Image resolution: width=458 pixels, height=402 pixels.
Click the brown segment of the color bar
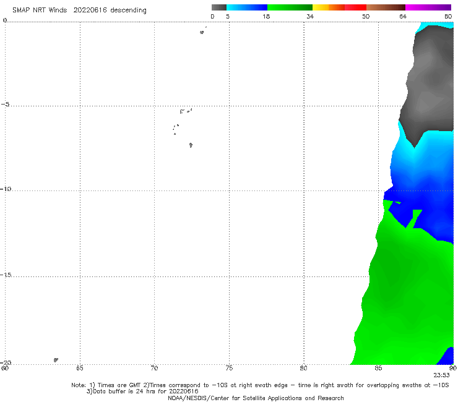(x=386, y=7)
